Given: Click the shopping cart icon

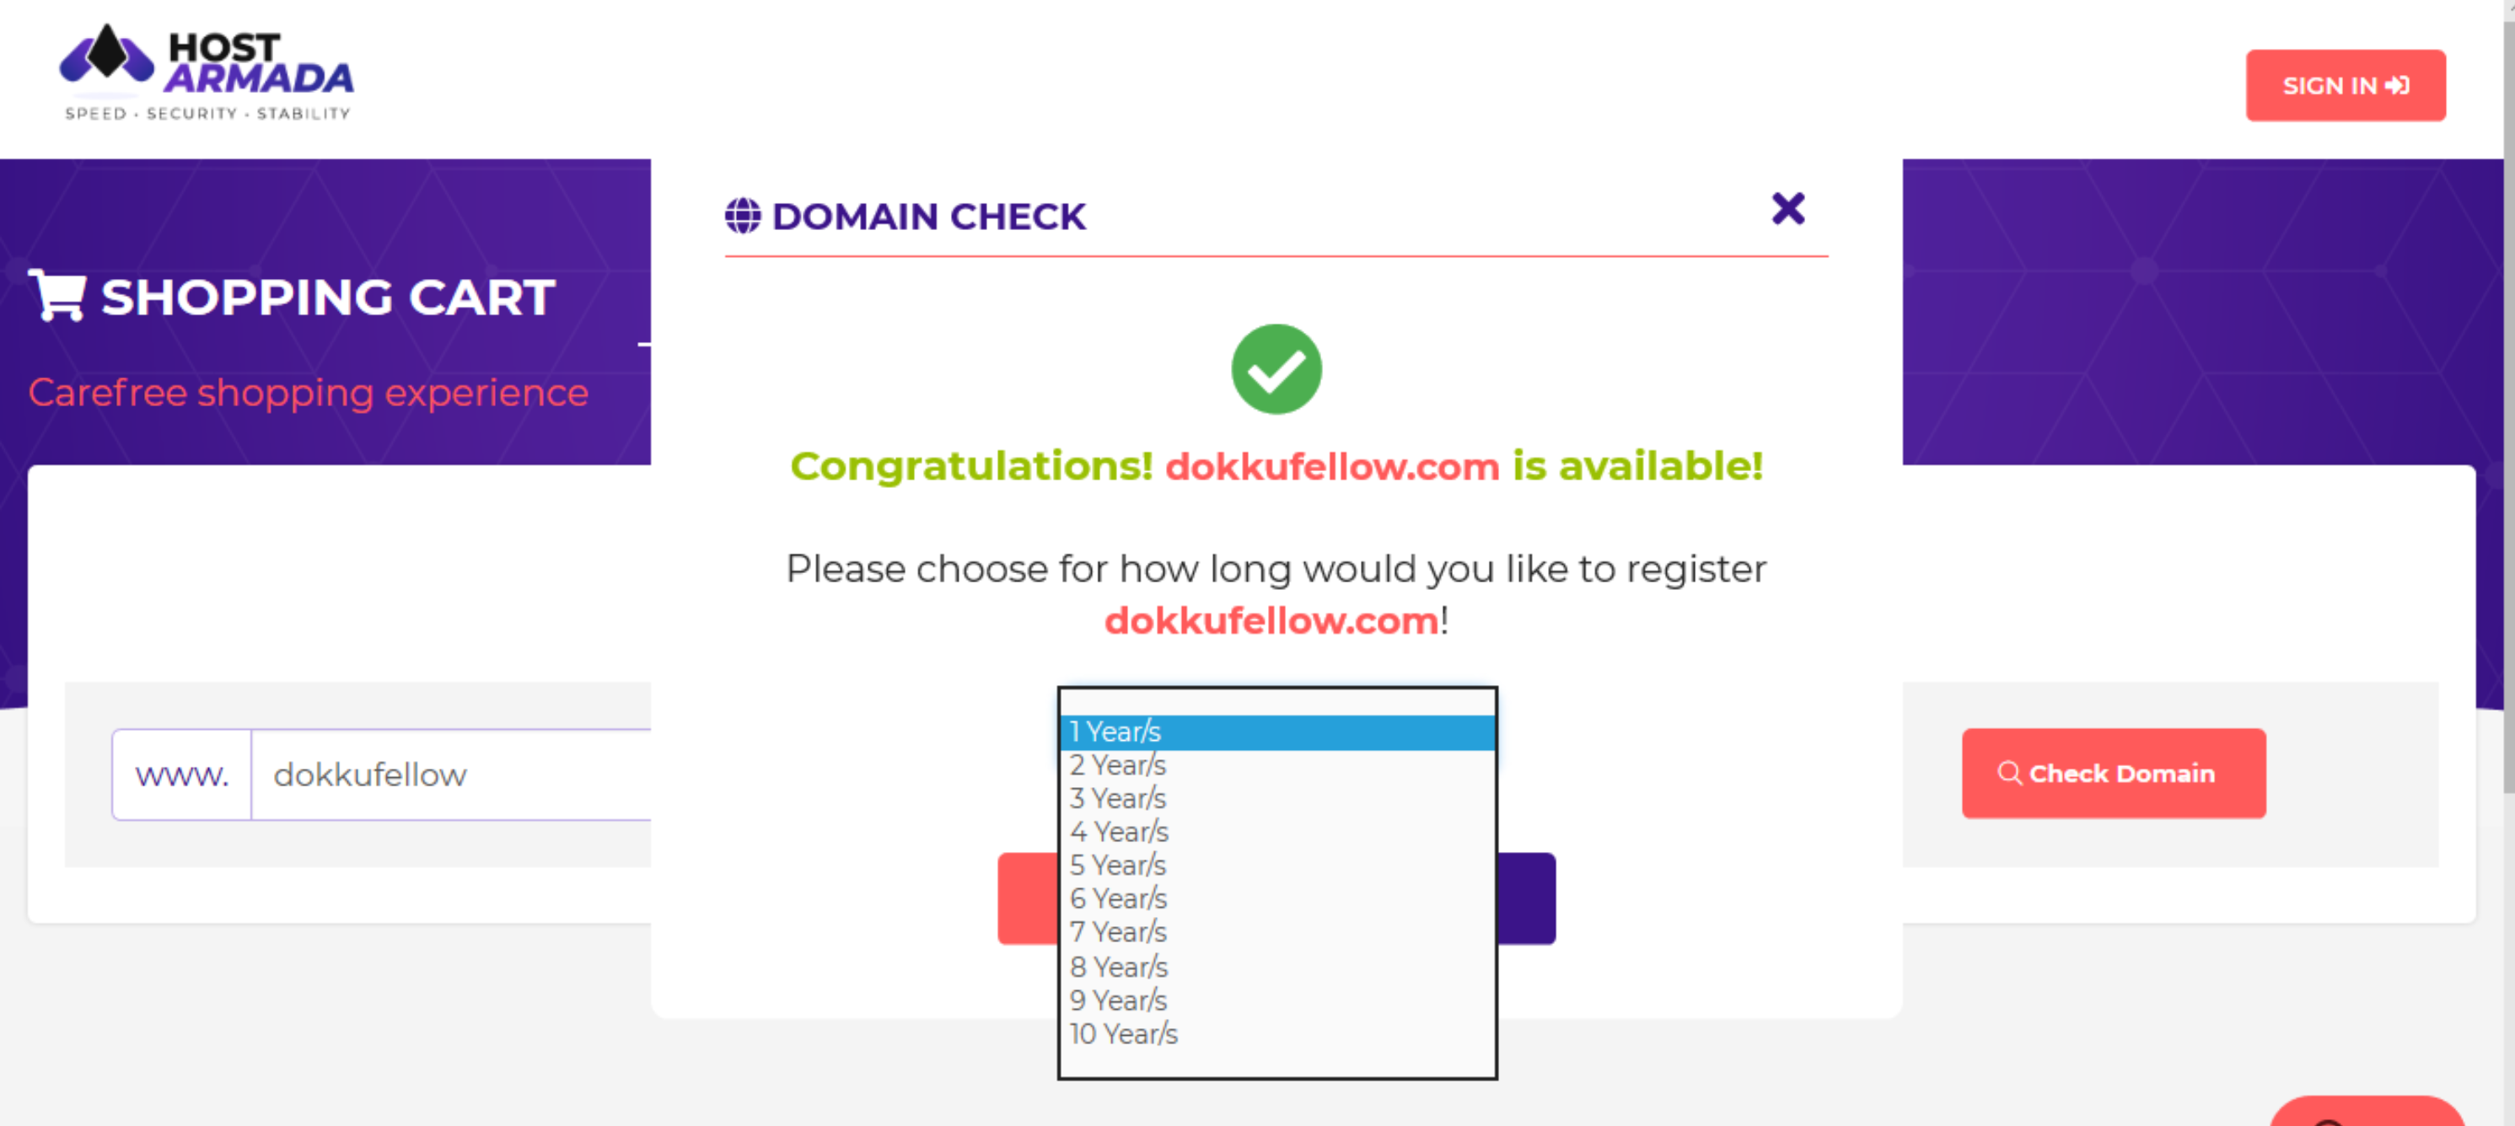Looking at the screenshot, I should pyautogui.click(x=57, y=295).
